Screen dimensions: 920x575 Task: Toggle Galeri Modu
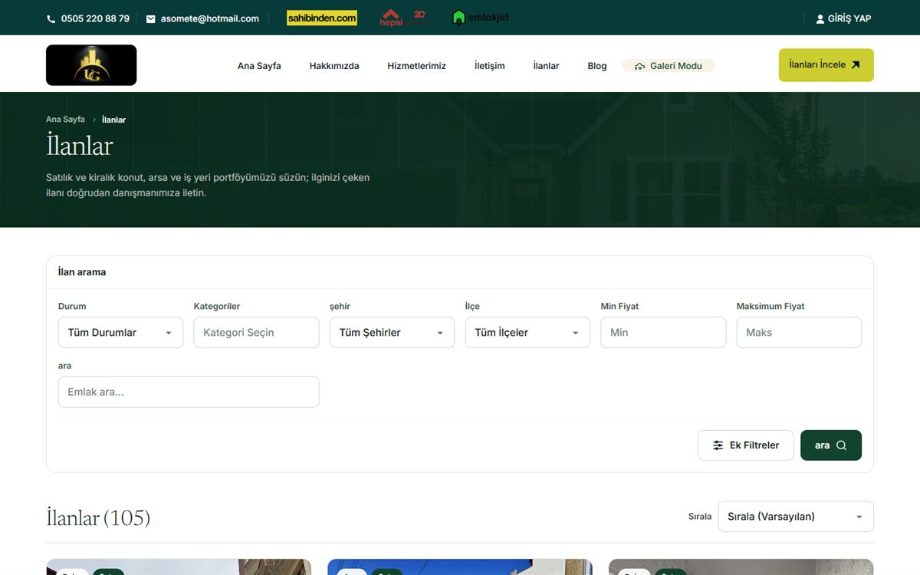pyautogui.click(x=669, y=66)
